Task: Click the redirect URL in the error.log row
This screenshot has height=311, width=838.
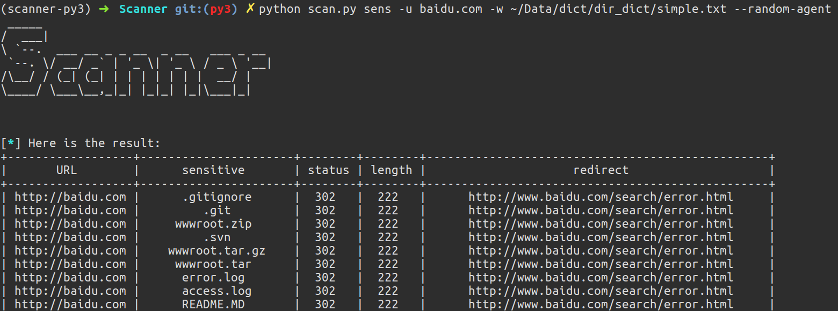Action: coord(601,278)
